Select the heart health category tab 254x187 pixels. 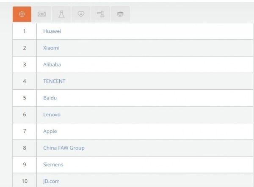pyautogui.click(x=81, y=14)
